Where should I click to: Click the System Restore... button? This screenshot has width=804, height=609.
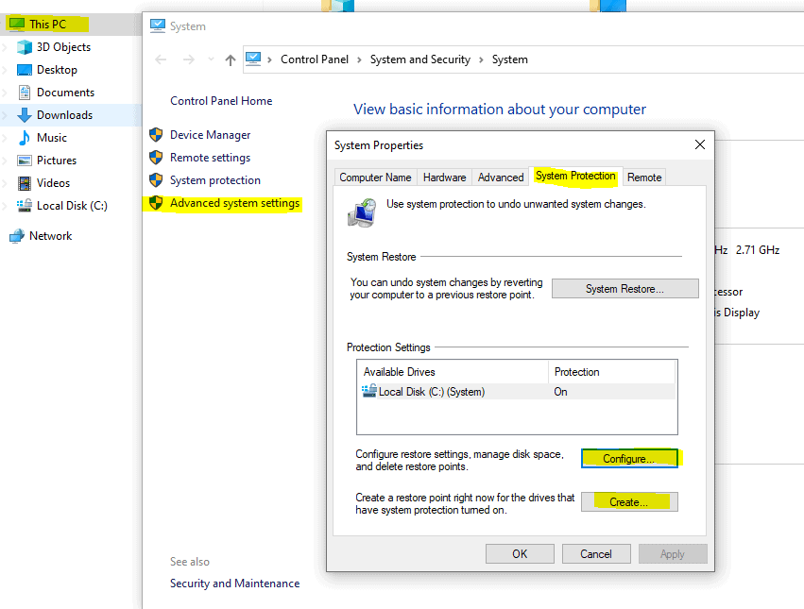625,289
